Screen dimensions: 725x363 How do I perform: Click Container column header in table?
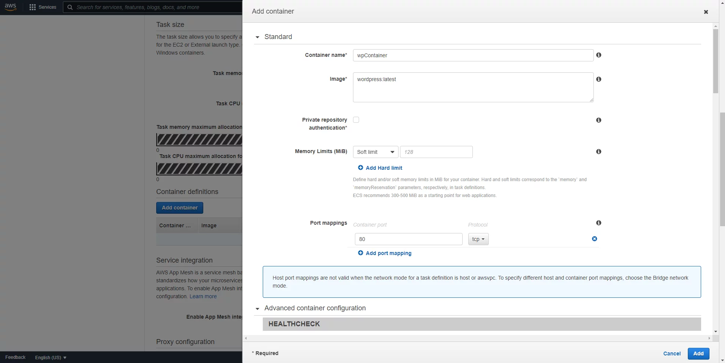click(x=177, y=225)
